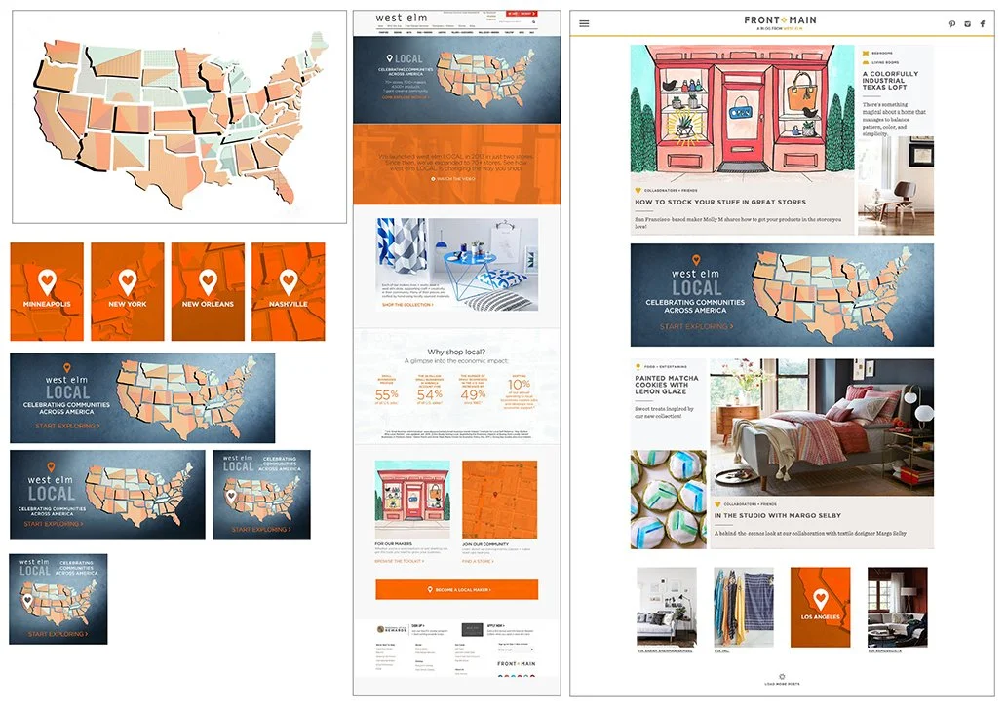Click the 55% statistic under Why shop local
Image resolution: width=1006 pixels, height=706 pixels.
tap(387, 394)
